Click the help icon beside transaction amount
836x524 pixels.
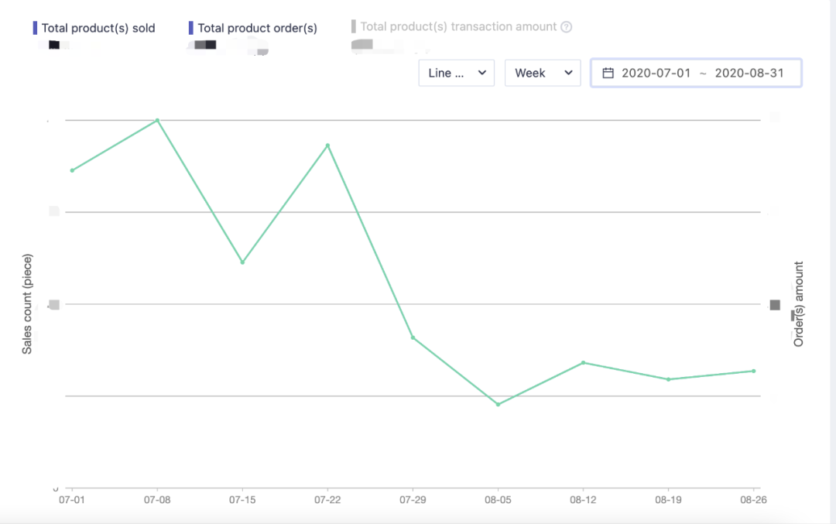pos(566,27)
